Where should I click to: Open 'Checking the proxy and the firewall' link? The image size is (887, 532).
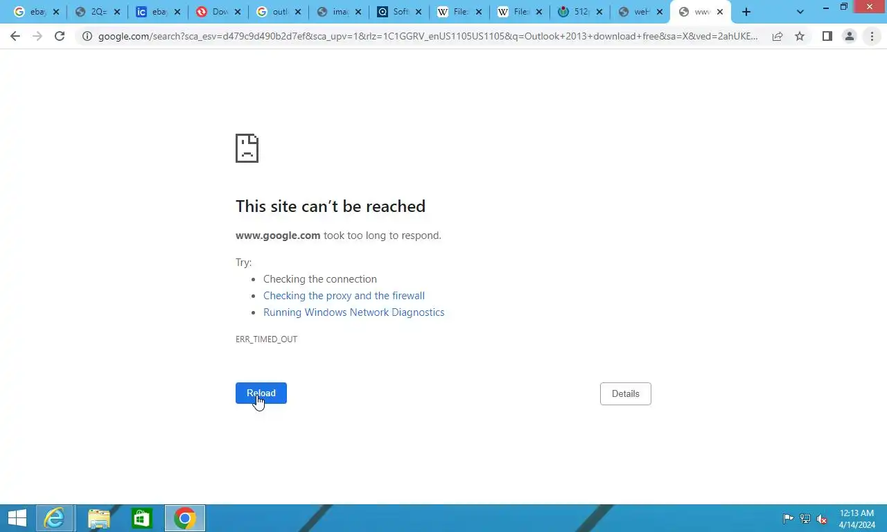tap(344, 296)
